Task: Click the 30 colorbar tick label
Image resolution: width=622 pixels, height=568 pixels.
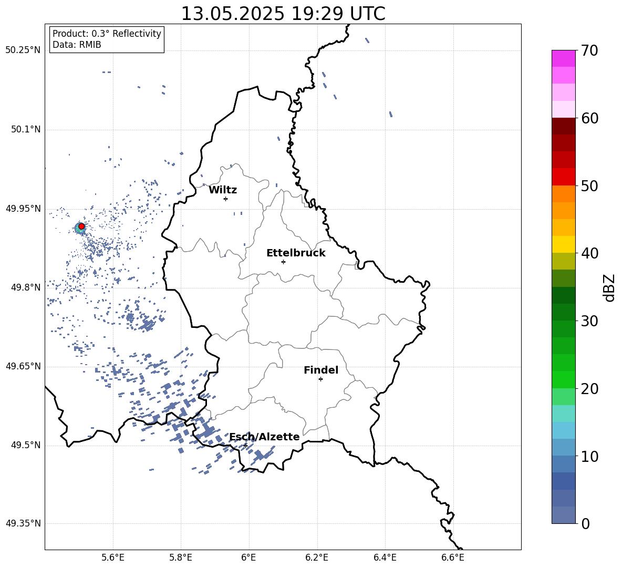Action: click(x=589, y=321)
